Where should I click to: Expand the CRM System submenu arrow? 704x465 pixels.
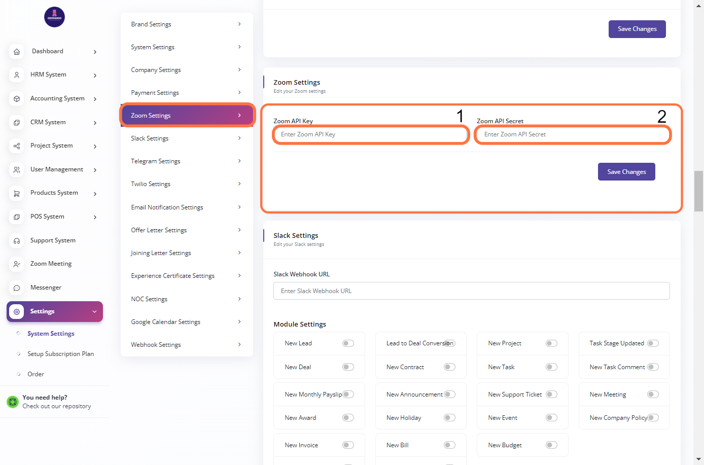click(95, 123)
